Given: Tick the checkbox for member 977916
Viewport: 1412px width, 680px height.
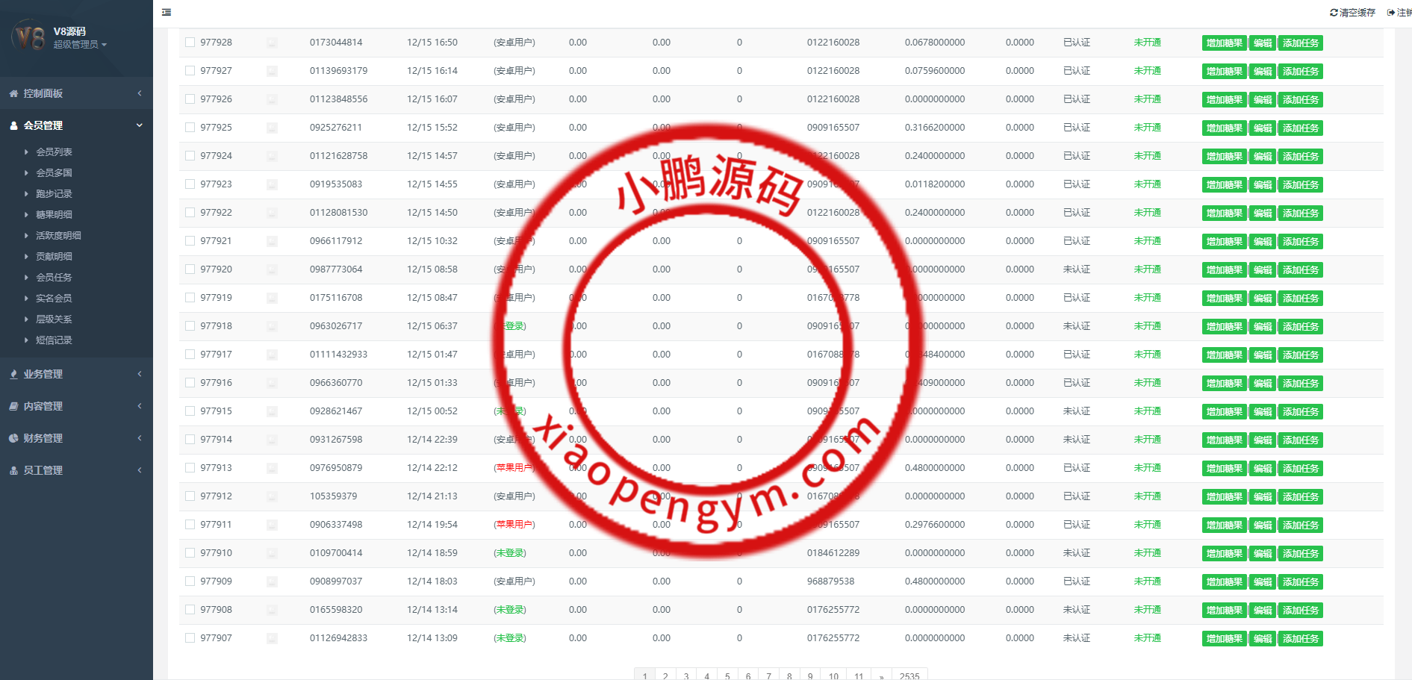Looking at the screenshot, I should [x=190, y=383].
